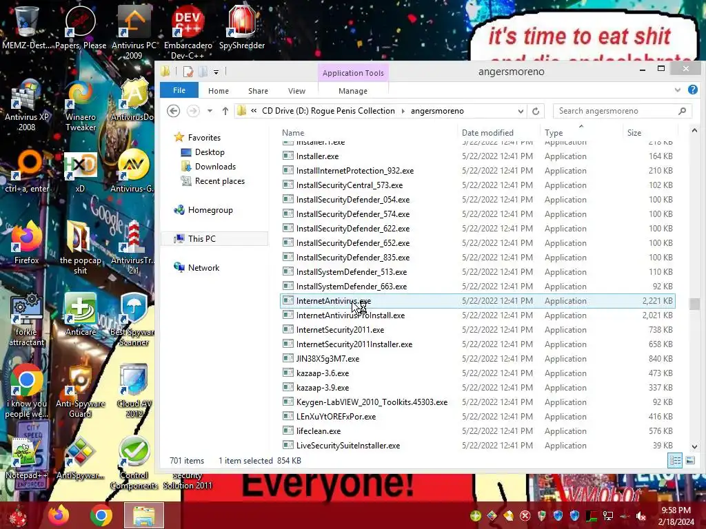706x529 pixels.
Task: Click the scroll down arrow of file list
Action: tap(694, 446)
